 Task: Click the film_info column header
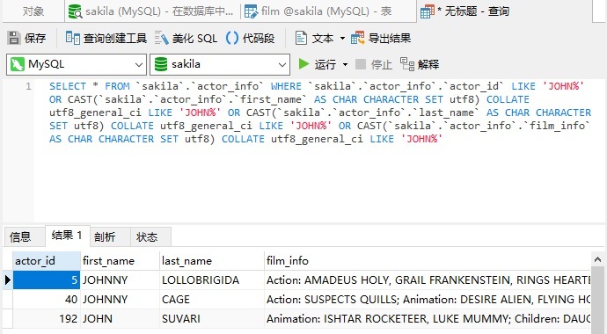pyautogui.click(x=428, y=260)
